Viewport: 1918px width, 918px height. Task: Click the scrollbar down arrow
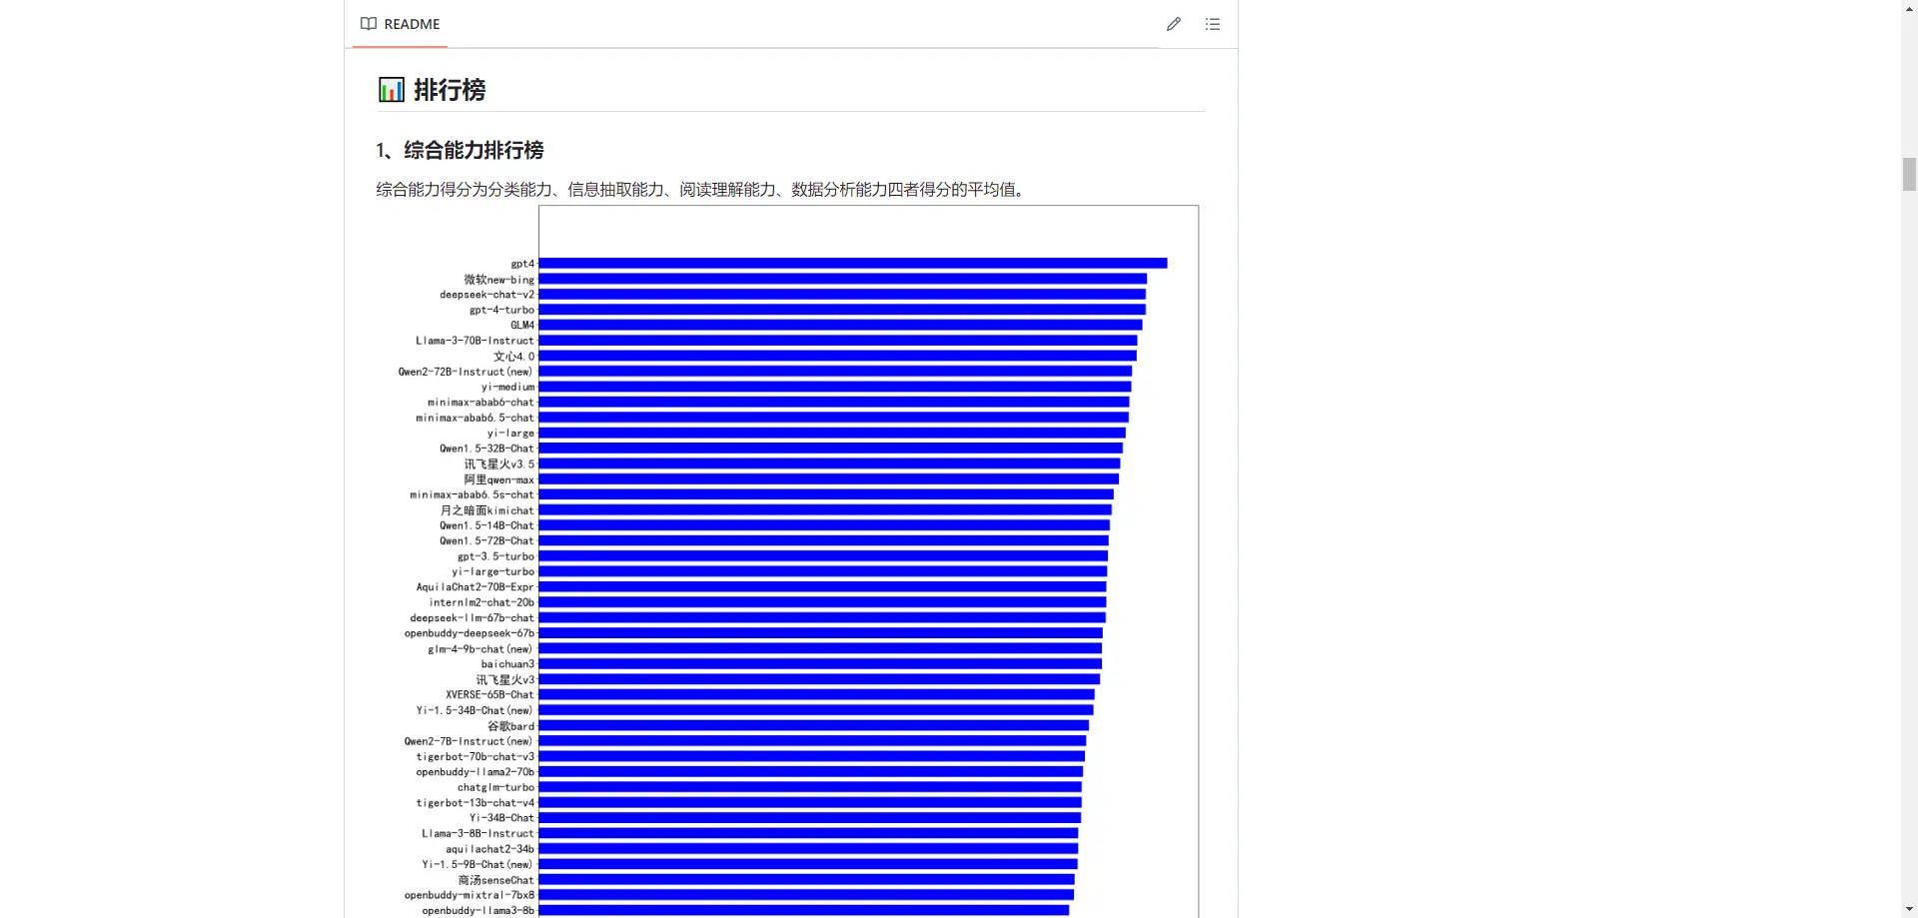[x=1909, y=909]
